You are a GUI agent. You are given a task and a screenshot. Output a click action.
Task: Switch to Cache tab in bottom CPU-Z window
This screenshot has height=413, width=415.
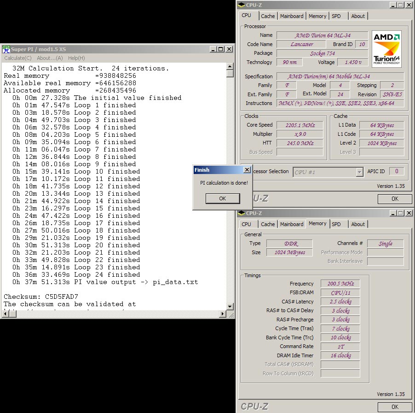point(268,224)
